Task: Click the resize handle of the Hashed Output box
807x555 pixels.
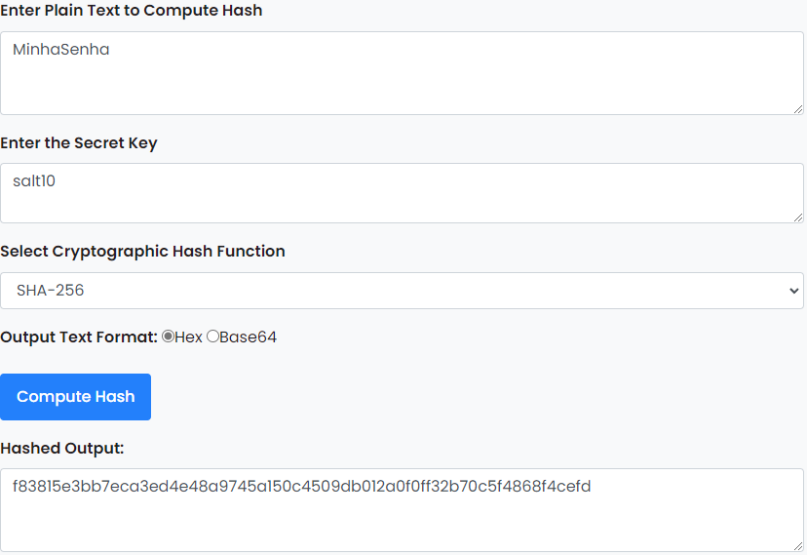Action: point(797,546)
